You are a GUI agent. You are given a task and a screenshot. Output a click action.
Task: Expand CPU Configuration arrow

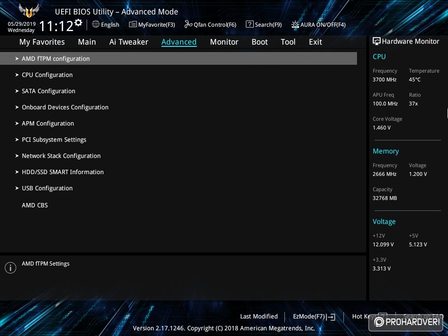pos(17,75)
